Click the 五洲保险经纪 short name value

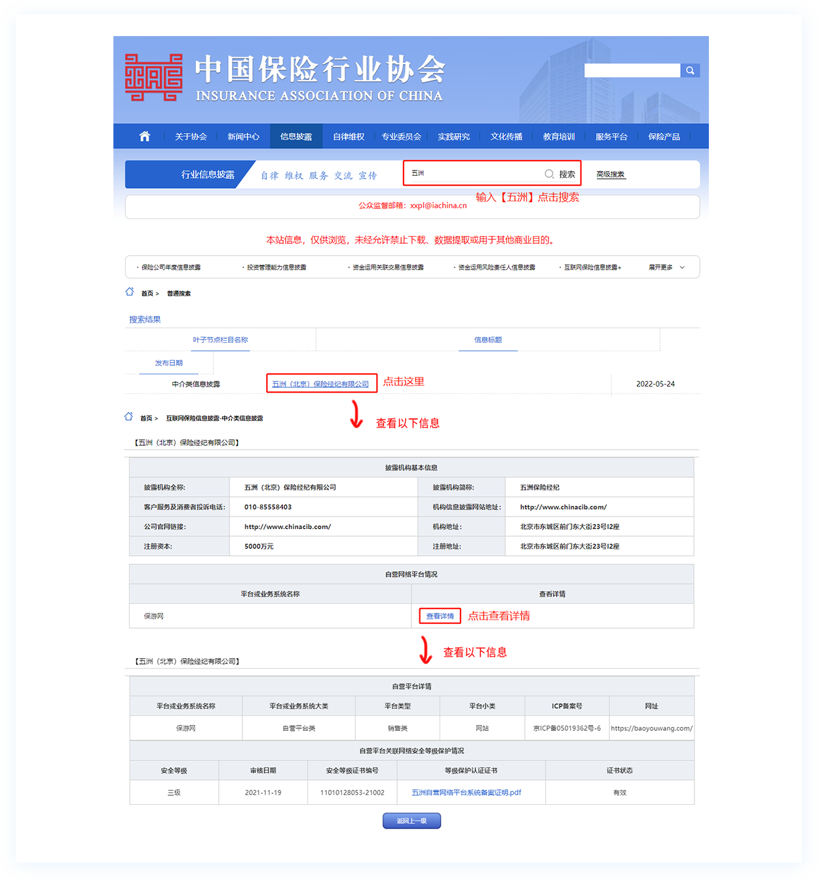pos(540,487)
